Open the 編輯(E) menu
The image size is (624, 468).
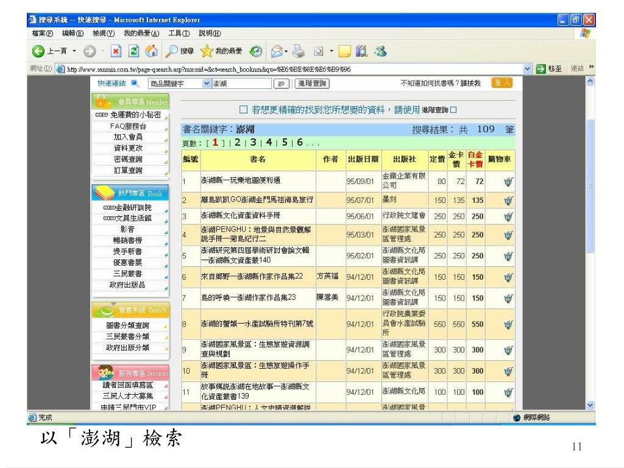[x=73, y=34]
